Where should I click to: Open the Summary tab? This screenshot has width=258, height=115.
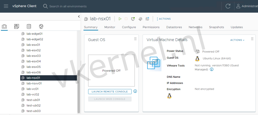click(x=91, y=27)
